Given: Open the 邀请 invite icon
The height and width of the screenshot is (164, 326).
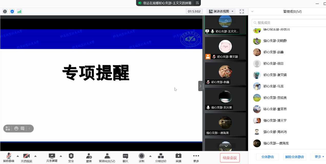Looking at the screenshot, I should [x=89, y=157].
